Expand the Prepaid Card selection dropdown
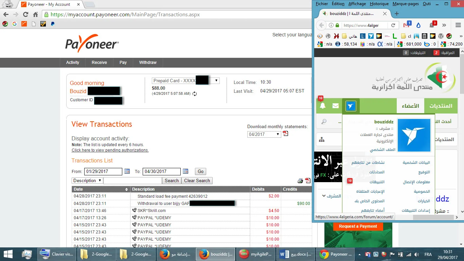This screenshot has width=464, height=261. click(x=216, y=81)
